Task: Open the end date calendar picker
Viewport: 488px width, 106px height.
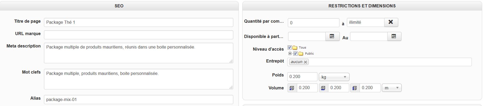Action: pyautogui.click(x=394, y=36)
